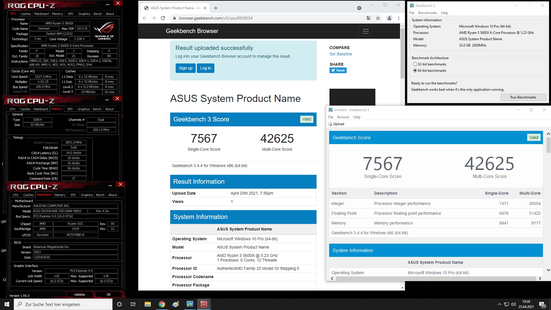551x310 pixels.
Task: Open Benchmarks menu in Geekbench 3
Action: tap(428, 13)
